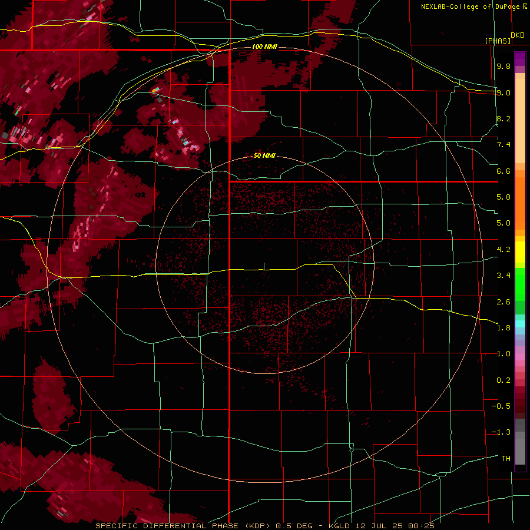Click the pink segment near 1.0
Viewport: 530px width, 530px height.
[520, 357]
